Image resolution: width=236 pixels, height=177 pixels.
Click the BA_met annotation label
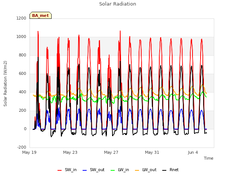tap(41, 15)
